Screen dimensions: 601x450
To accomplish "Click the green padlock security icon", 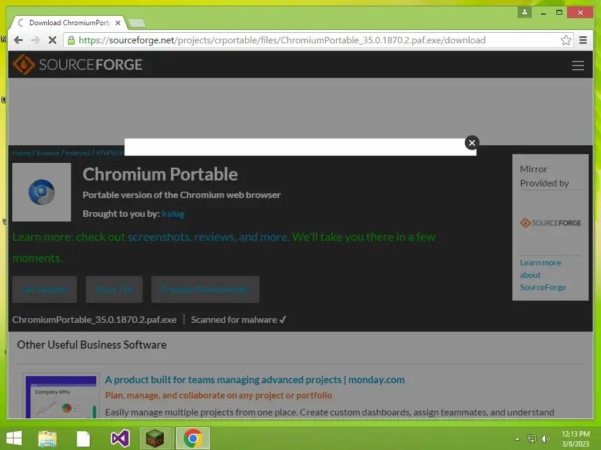I will point(71,40).
